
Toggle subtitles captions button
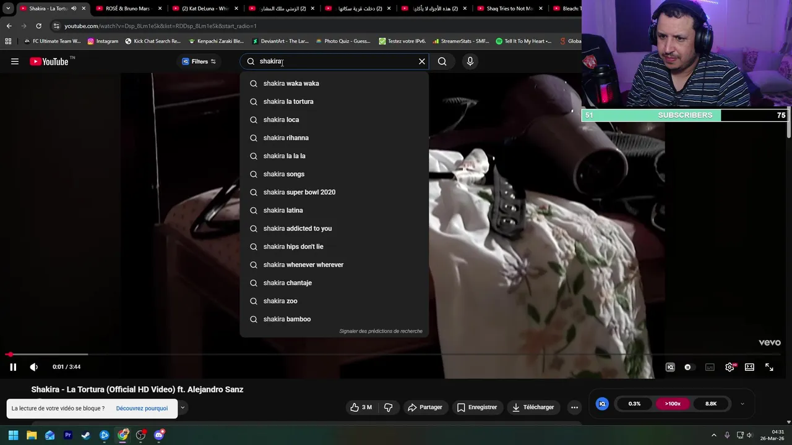tap(710, 367)
